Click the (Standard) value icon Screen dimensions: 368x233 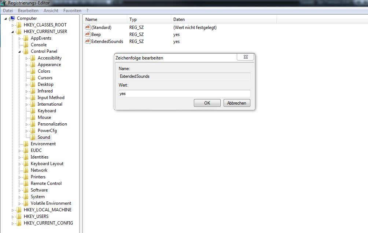click(x=87, y=27)
